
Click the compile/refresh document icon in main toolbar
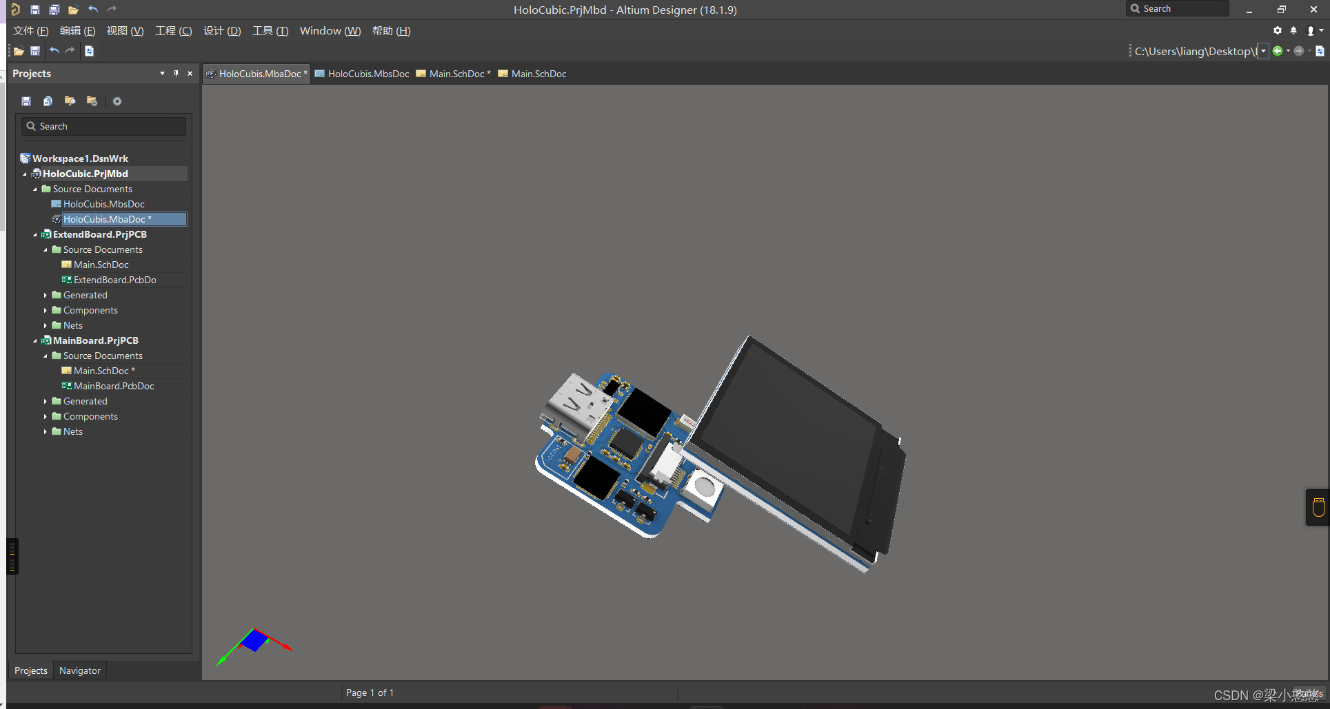click(x=89, y=51)
